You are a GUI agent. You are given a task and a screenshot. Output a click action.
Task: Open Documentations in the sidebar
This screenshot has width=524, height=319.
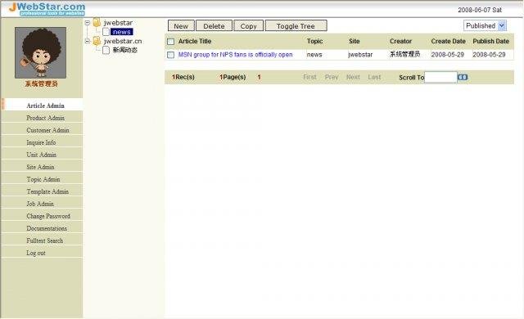point(47,228)
